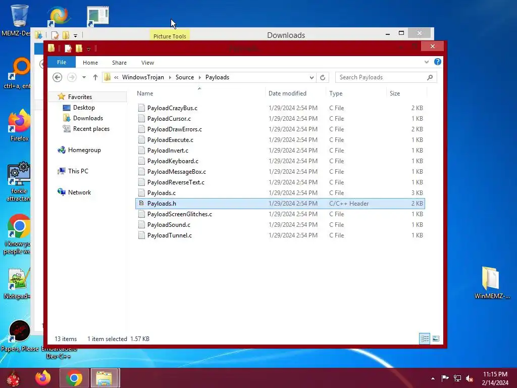517x388 pixels.
Task: Select the PayloadReverseText.c file
Action: (x=176, y=182)
